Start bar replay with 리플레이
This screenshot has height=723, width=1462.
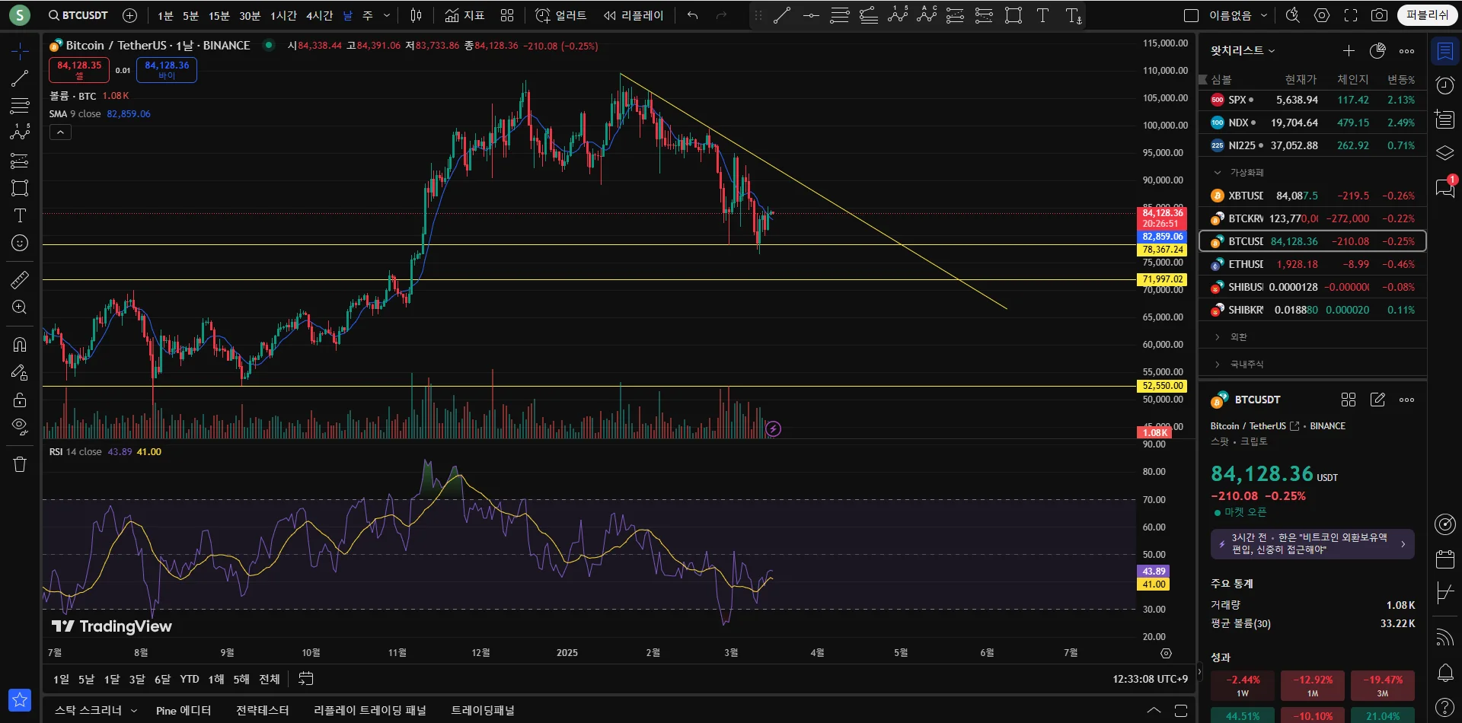point(634,15)
